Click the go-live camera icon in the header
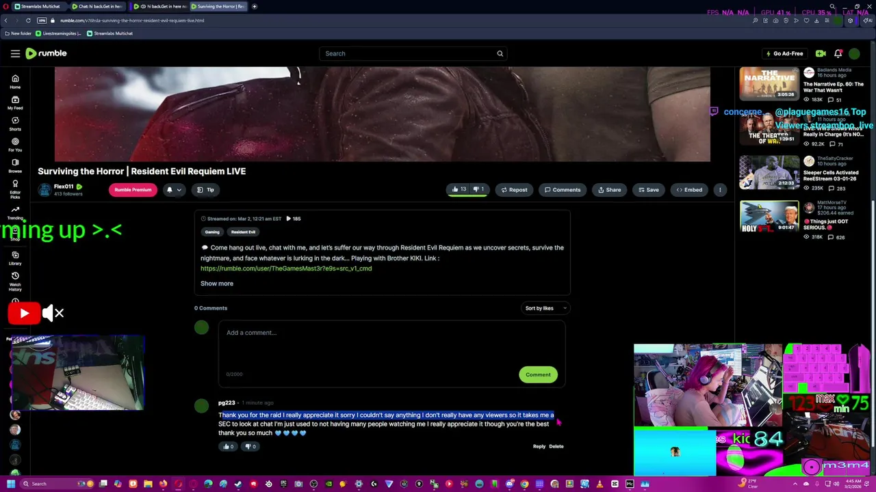Image resolution: width=876 pixels, height=492 pixels. pos(821,53)
